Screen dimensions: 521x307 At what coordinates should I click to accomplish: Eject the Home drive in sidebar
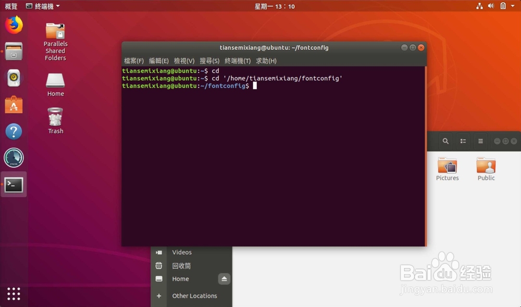[224, 279]
